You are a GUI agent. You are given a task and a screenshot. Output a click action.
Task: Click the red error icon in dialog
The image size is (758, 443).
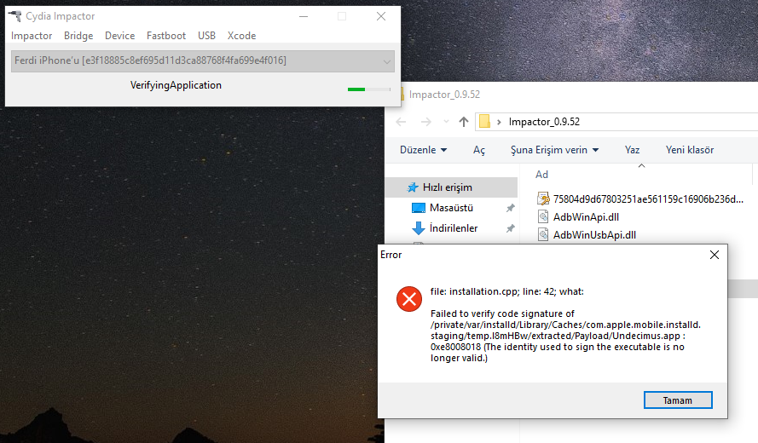point(409,298)
